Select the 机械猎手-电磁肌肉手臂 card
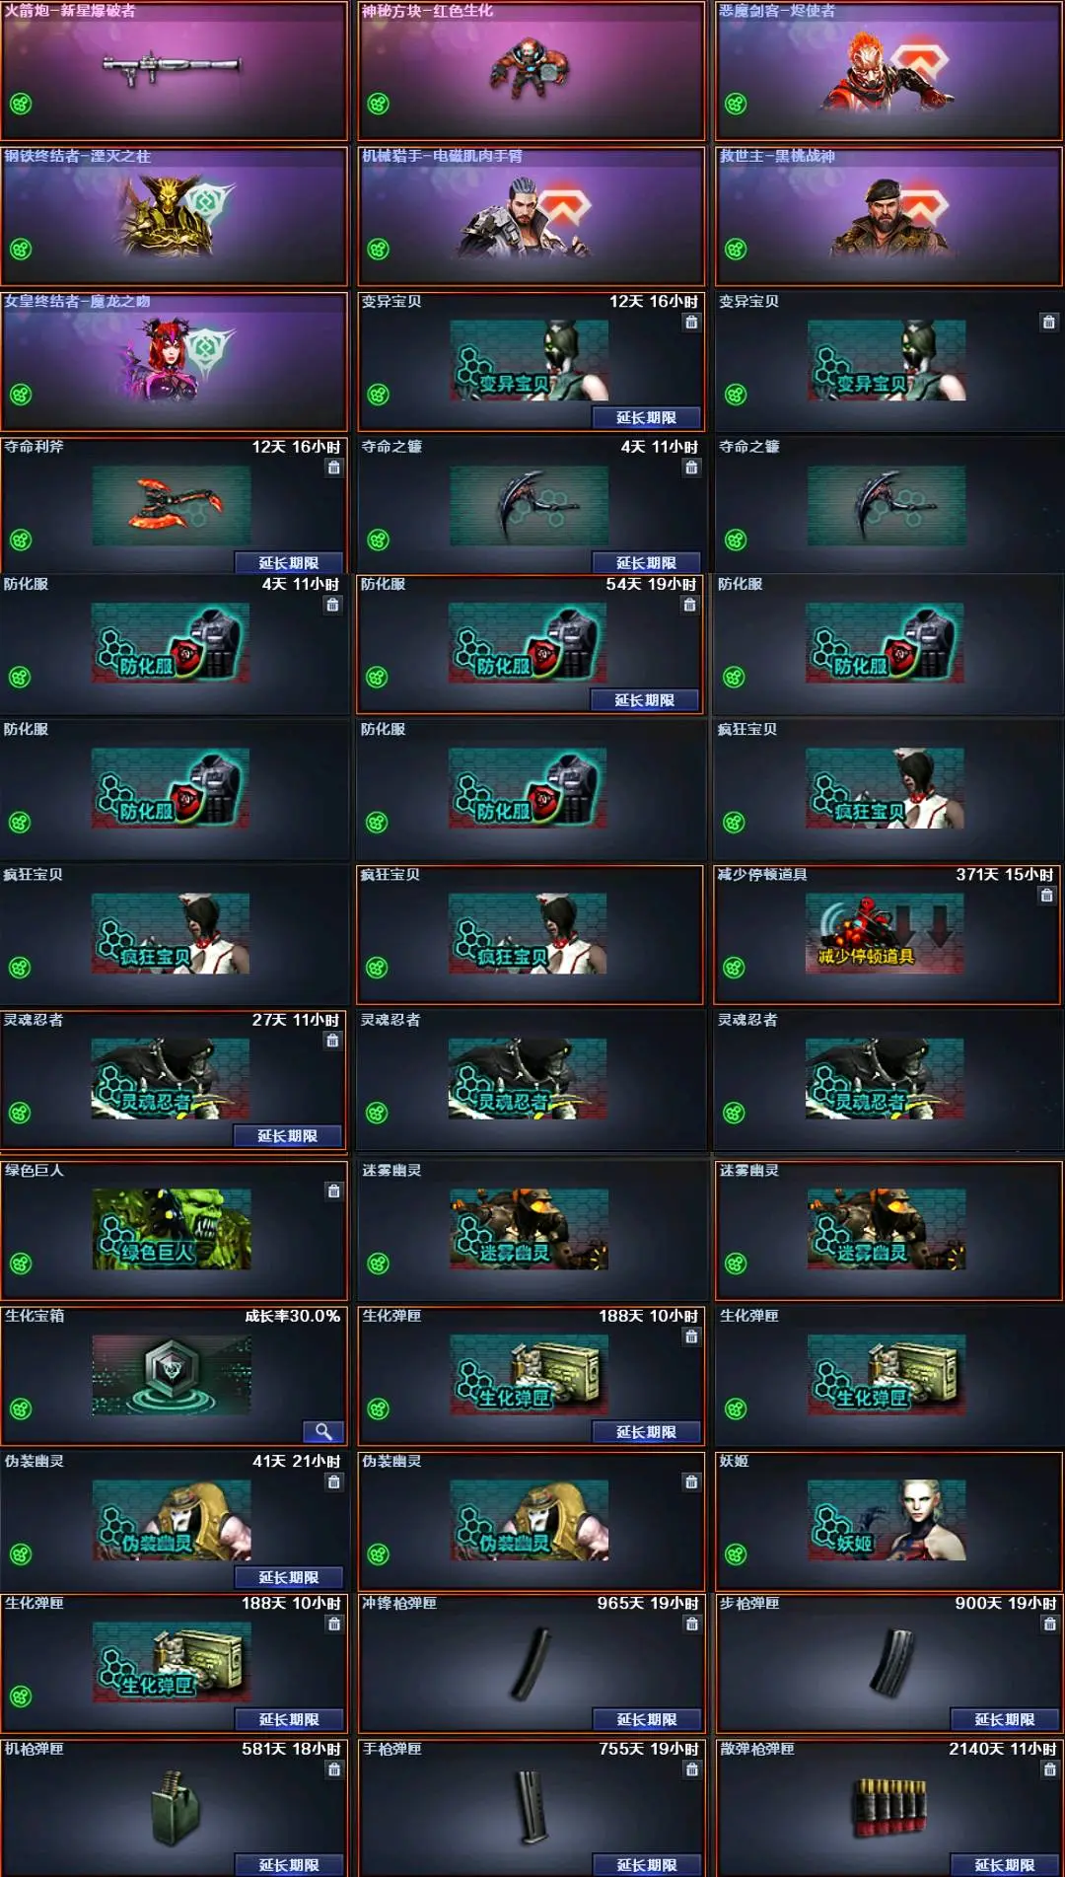1065x1877 pixels. (x=532, y=216)
